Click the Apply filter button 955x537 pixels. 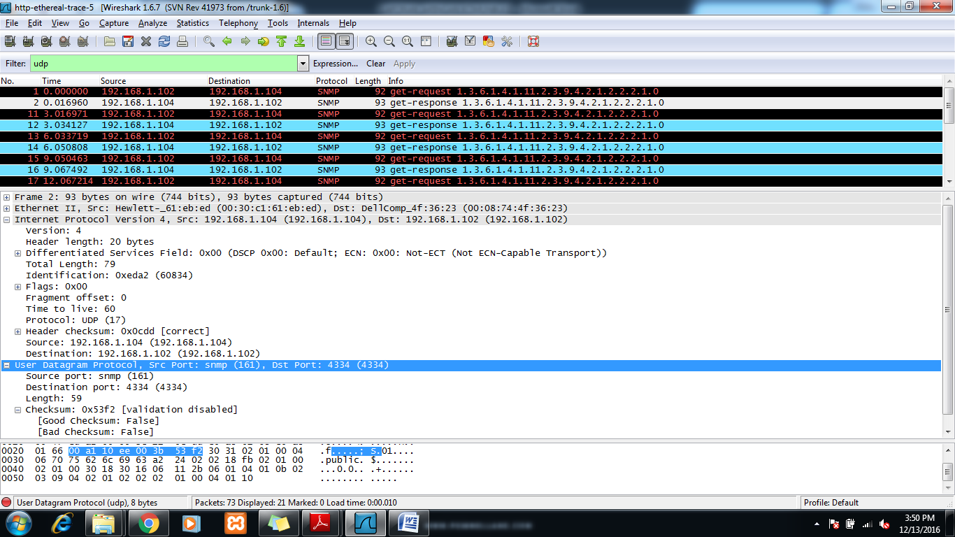pyautogui.click(x=404, y=64)
